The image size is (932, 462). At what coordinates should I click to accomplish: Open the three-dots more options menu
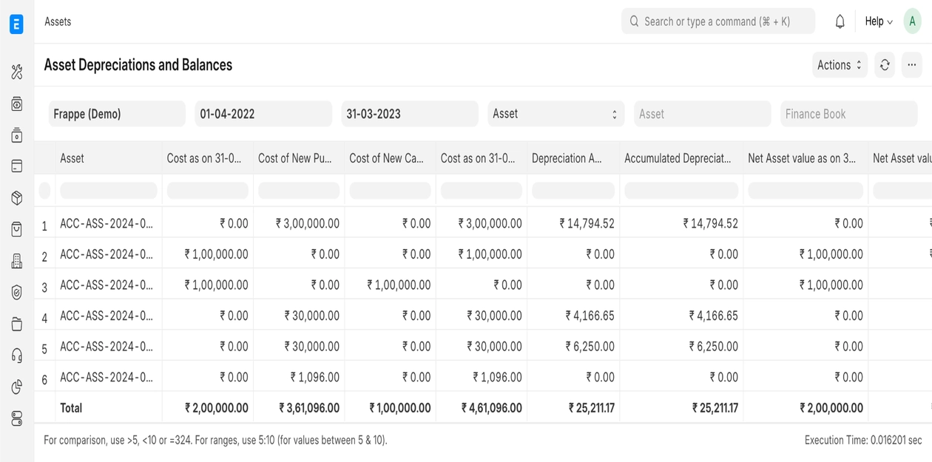pyautogui.click(x=911, y=65)
